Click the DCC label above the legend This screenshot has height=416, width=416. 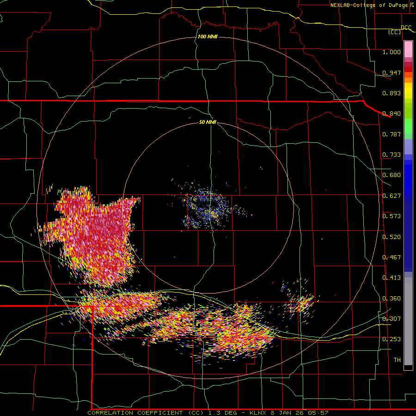(x=406, y=28)
